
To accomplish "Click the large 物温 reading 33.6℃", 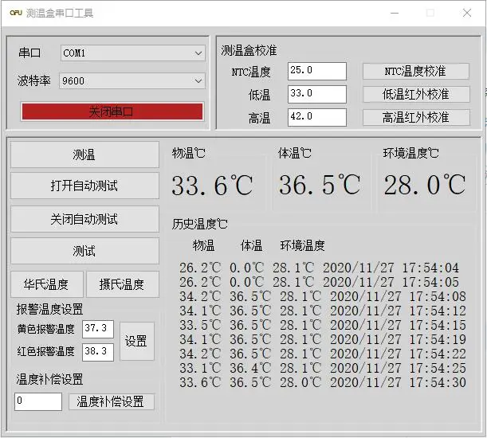I will (x=212, y=186).
